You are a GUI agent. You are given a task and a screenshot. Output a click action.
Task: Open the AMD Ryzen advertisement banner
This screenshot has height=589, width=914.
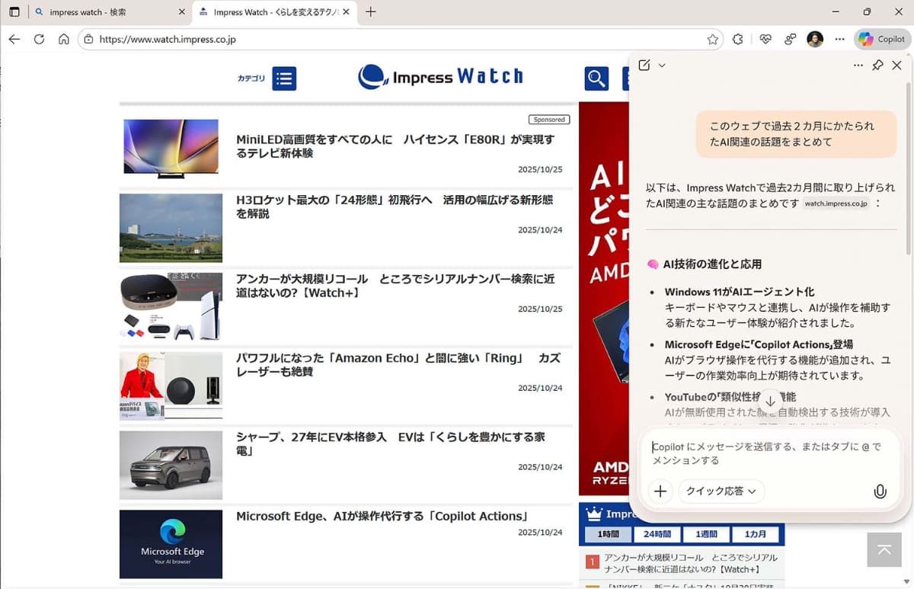[x=603, y=298]
